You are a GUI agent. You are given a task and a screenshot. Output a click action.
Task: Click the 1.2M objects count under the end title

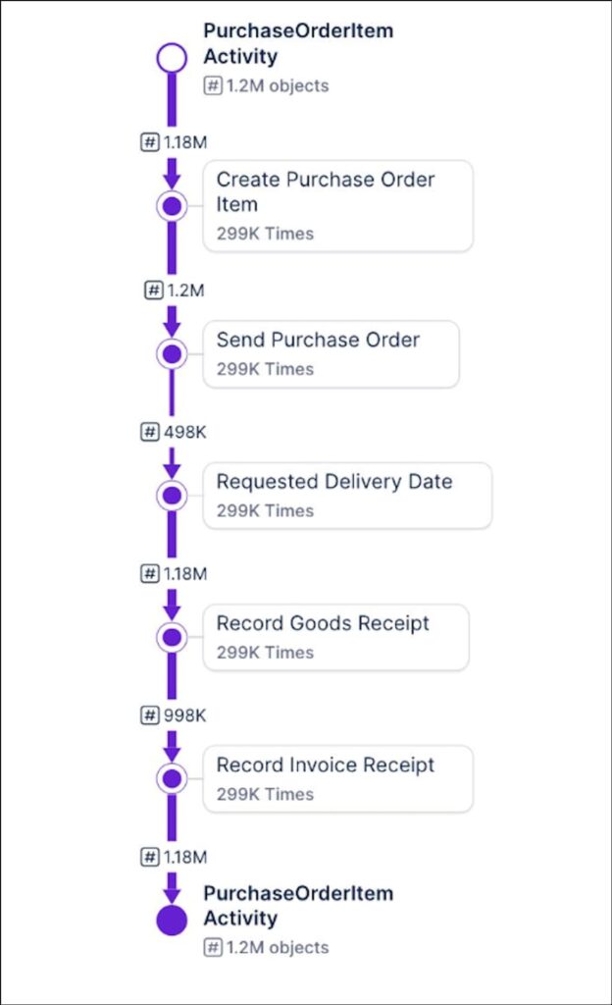[267, 947]
